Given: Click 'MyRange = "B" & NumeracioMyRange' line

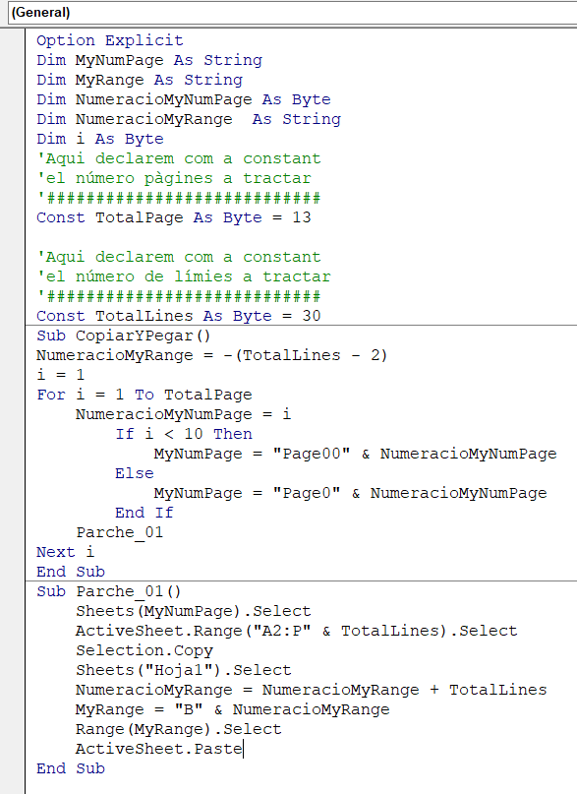Looking at the screenshot, I should (233, 710).
